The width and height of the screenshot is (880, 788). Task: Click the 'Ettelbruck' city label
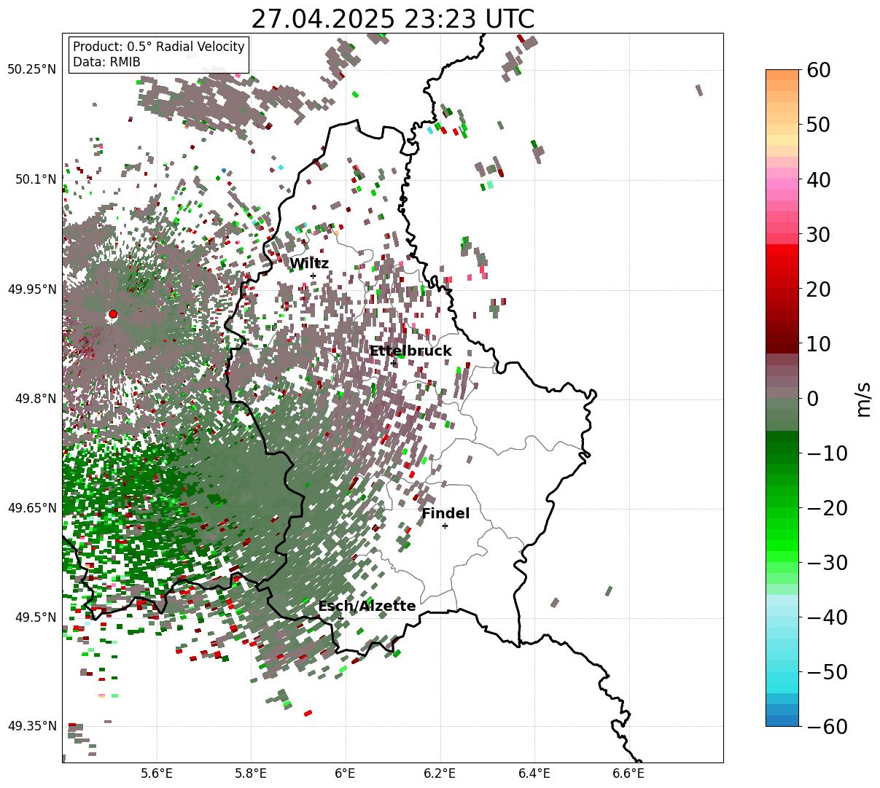tap(410, 351)
